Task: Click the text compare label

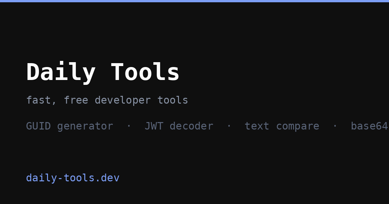Action: coord(282,126)
